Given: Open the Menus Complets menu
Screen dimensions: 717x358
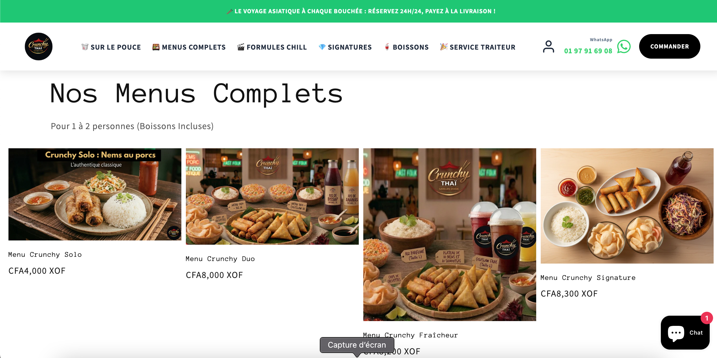Looking at the screenshot, I should [x=189, y=47].
